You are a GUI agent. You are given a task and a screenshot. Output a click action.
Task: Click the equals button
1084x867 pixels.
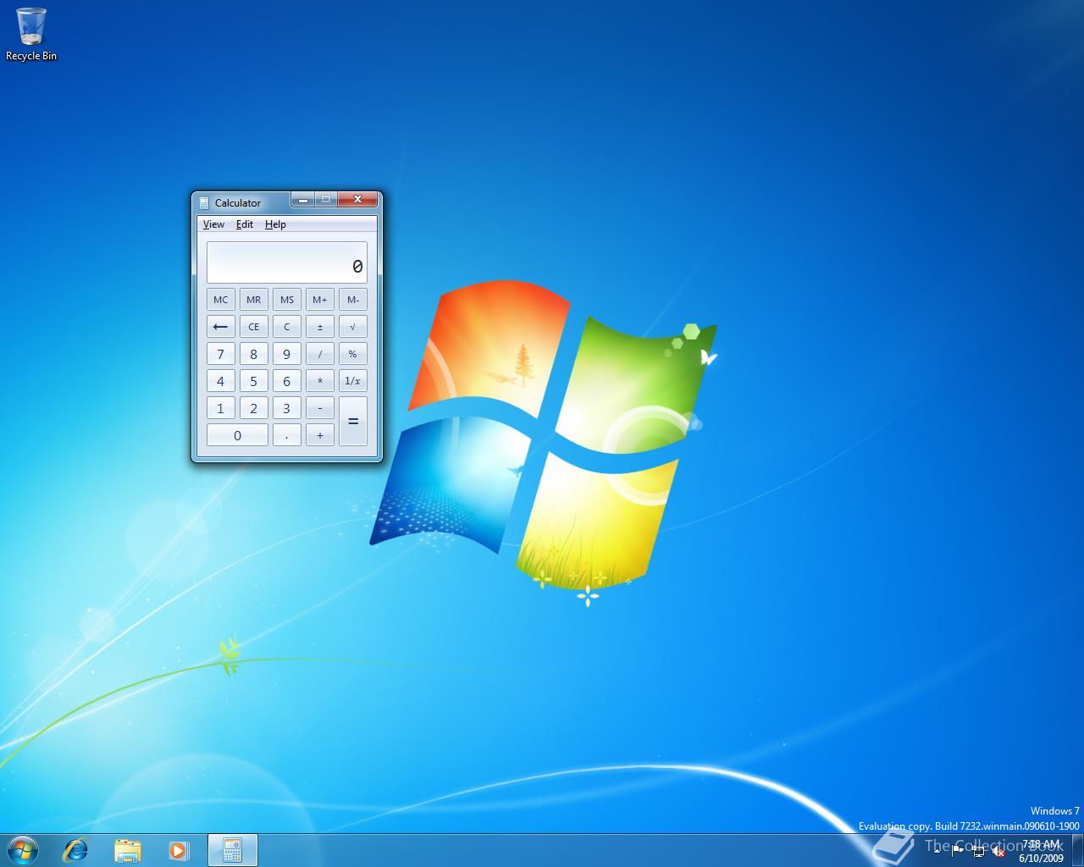[x=353, y=422]
